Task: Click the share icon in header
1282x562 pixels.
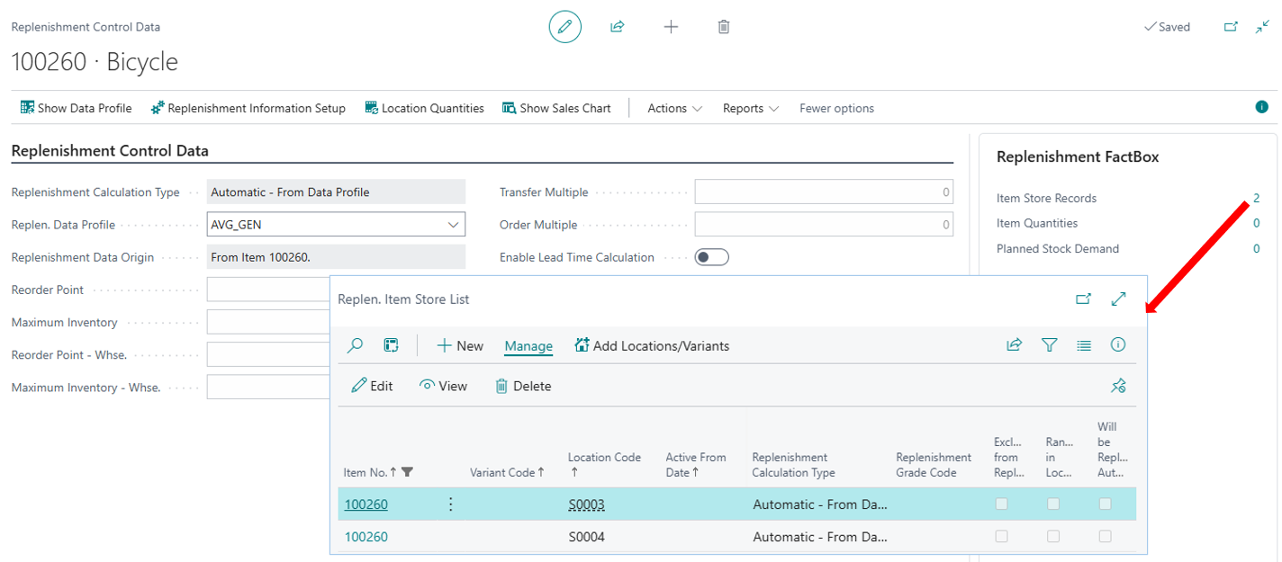Action: point(618,27)
